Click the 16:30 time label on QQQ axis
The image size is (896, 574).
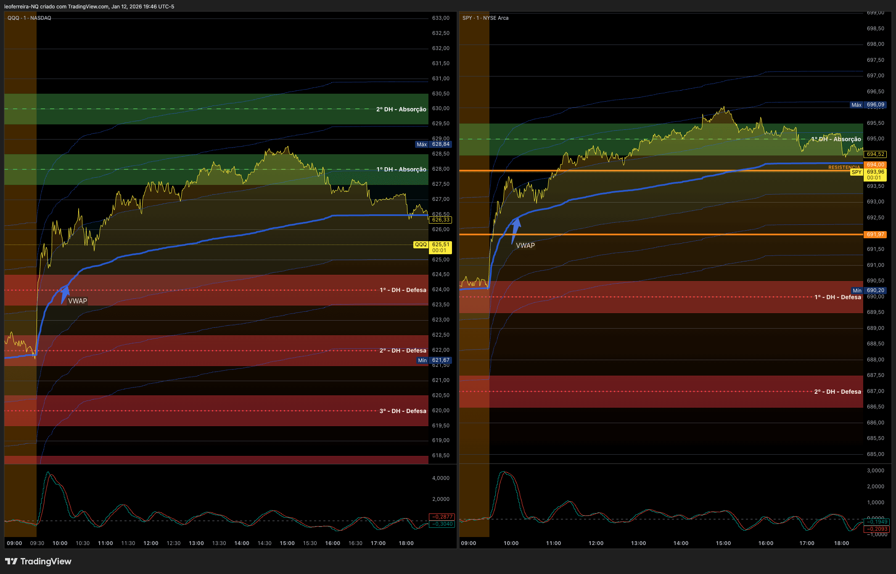coord(355,543)
